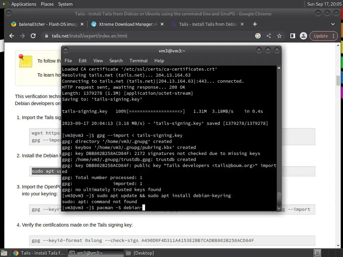Click the date and time clock
The image size is (343, 257).
pyautogui.click(x=324, y=4)
